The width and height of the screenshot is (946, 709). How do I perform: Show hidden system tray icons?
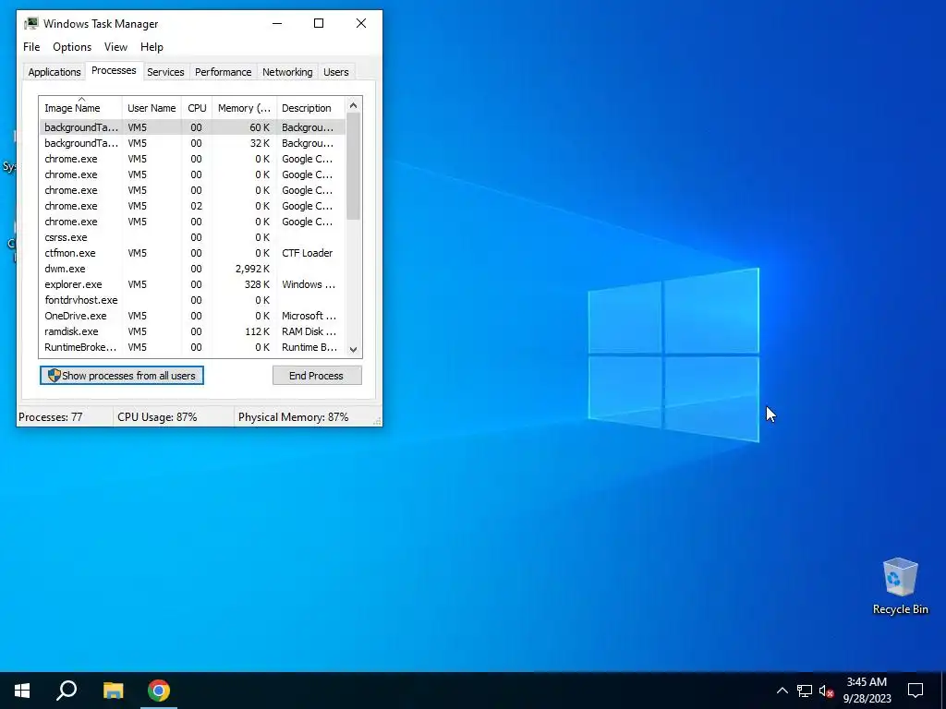pos(782,691)
